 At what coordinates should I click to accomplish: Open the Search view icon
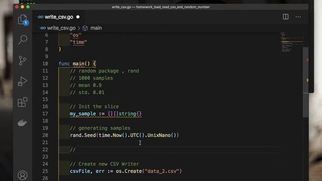click(23, 40)
